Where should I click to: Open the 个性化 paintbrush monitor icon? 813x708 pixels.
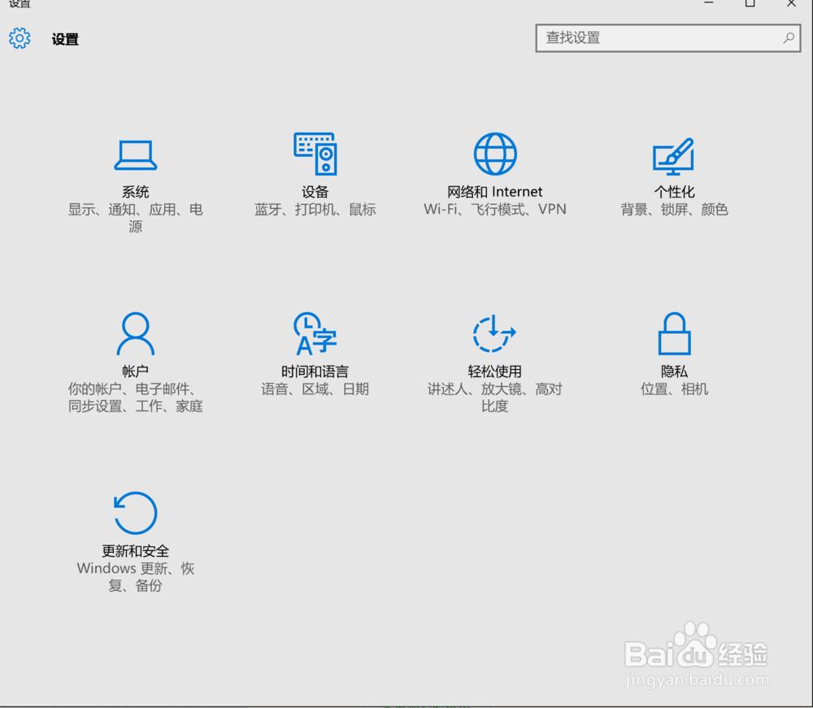[x=673, y=156]
